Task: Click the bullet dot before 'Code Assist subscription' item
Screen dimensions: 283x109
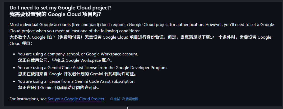Action: click(14, 81)
